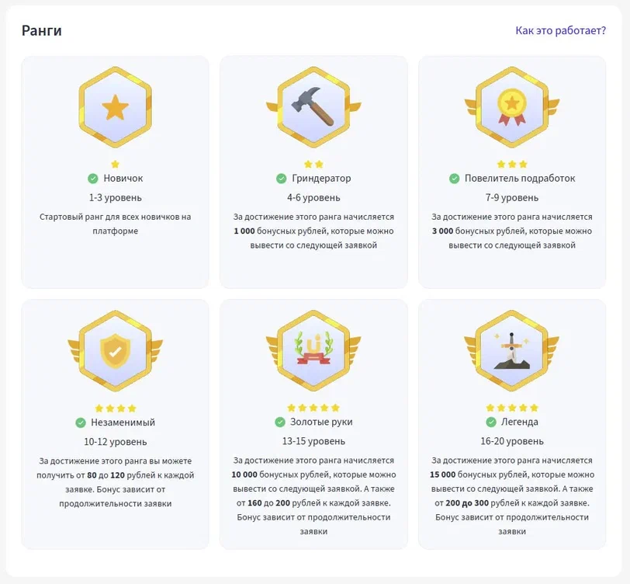This screenshot has width=630, height=584.
Task: Click the sword-in-stone badge of Легенда
Action: point(512,351)
